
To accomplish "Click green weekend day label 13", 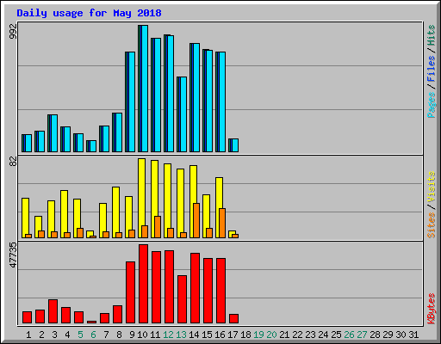I will (x=181, y=335).
